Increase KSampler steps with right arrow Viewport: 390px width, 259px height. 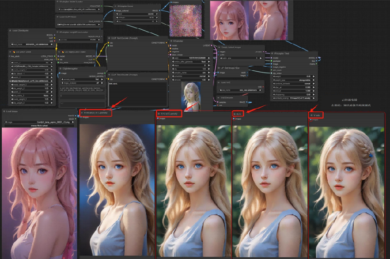209,65
